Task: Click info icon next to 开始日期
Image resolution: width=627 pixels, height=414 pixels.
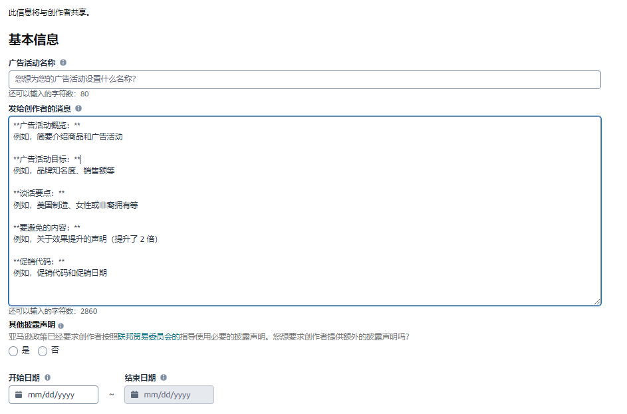Action: [x=47, y=377]
